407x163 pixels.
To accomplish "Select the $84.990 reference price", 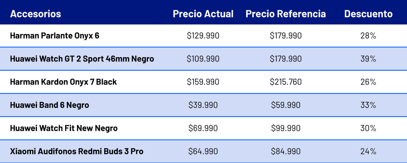I will (285, 151).
